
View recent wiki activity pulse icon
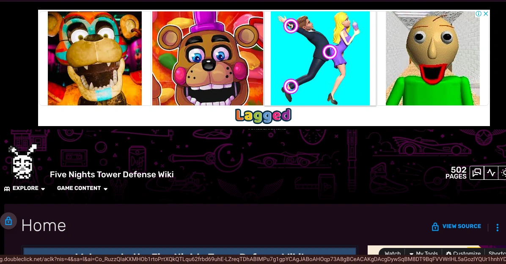tap(491, 173)
